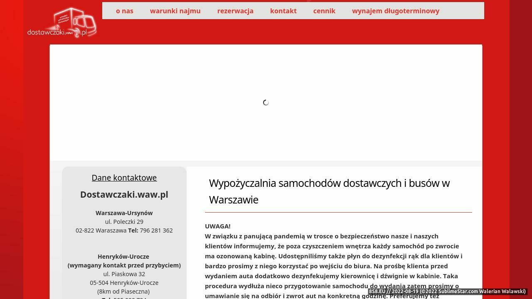Open the 'o nas' menu item

125,11
